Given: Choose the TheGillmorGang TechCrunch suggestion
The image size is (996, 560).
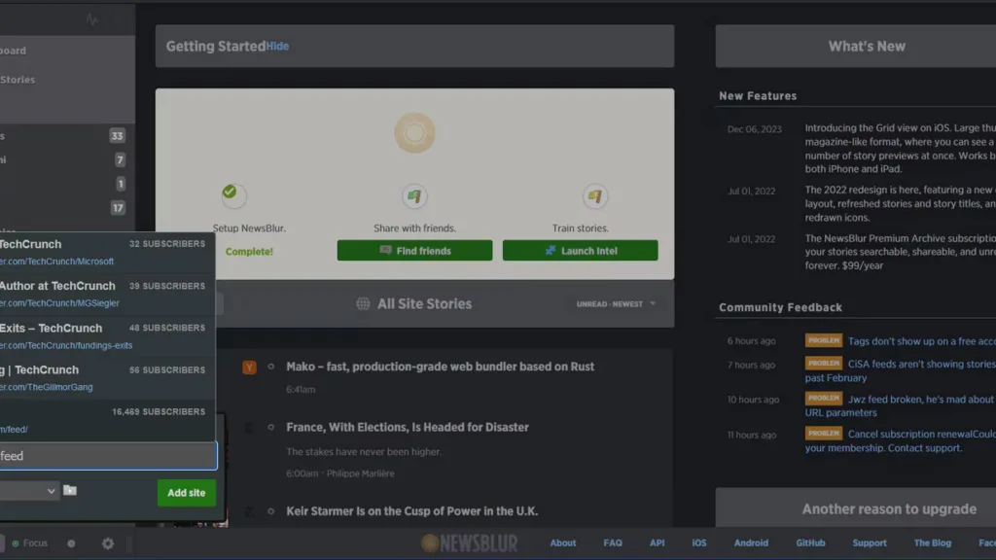Looking at the screenshot, I should [x=105, y=378].
